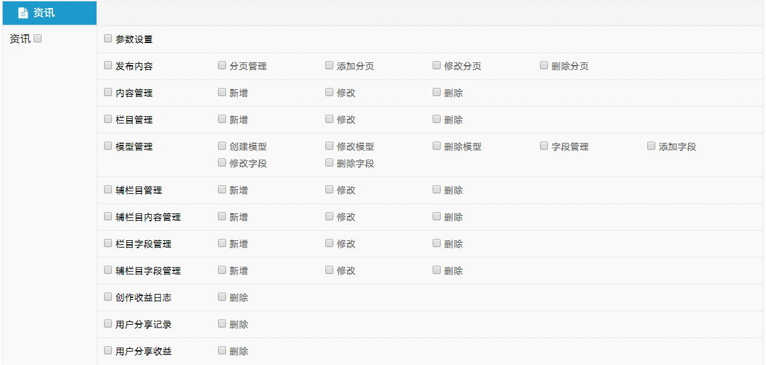766x365 pixels.
Task: Enable 添加分页 permission
Action: [329, 66]
